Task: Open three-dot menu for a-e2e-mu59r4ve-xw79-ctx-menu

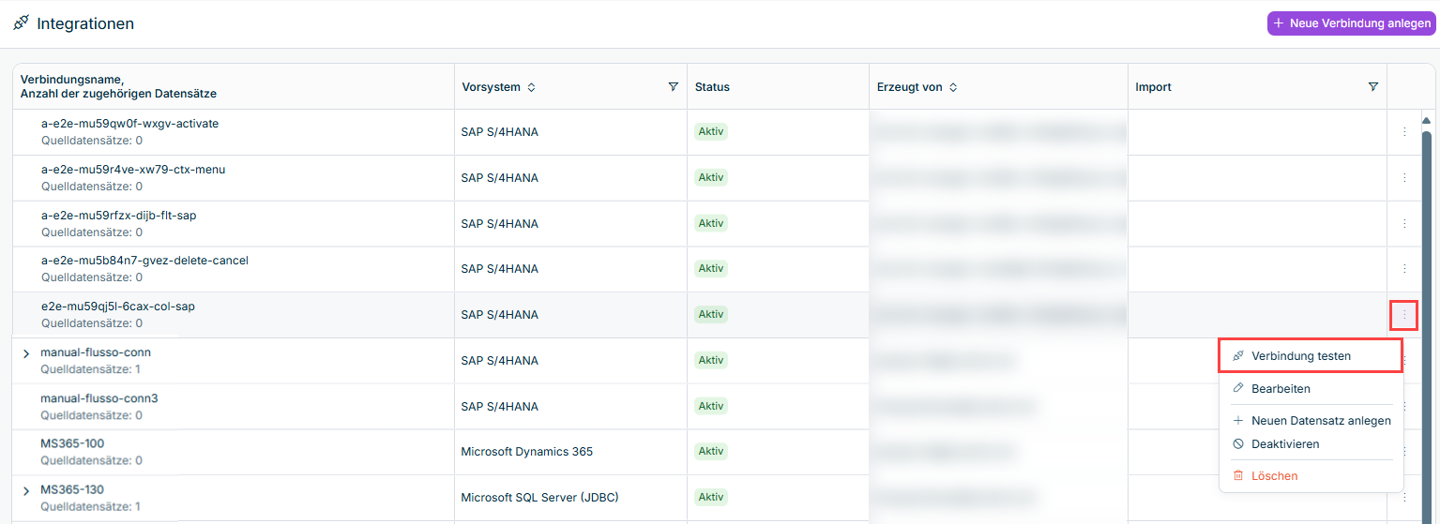Action: click(1404, 178)
